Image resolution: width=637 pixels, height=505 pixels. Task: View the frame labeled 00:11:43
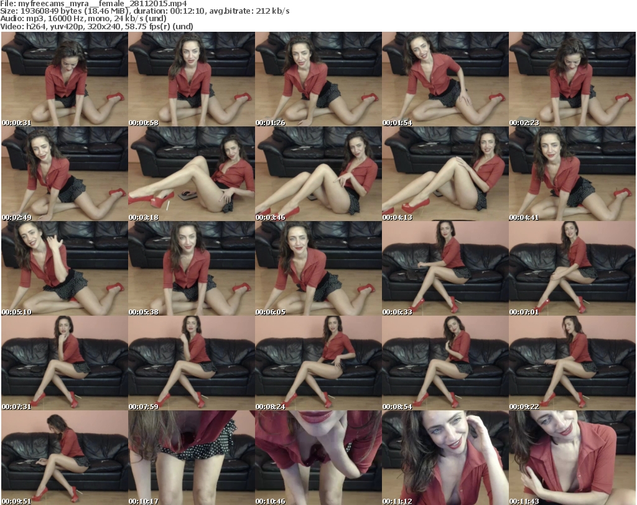572,458
